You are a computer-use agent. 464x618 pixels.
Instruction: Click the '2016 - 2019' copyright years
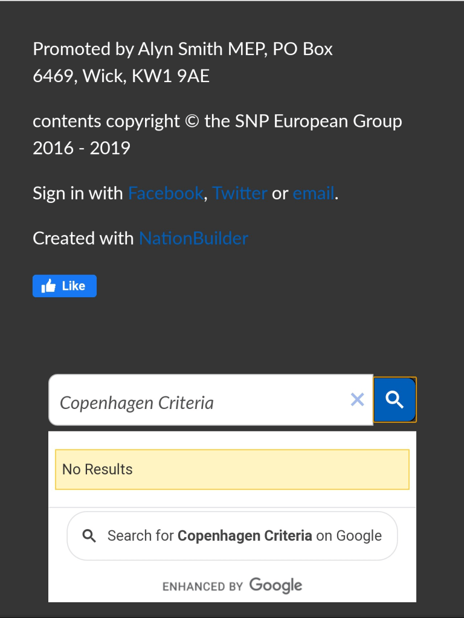pyautogui.click(x=82, y=148)
